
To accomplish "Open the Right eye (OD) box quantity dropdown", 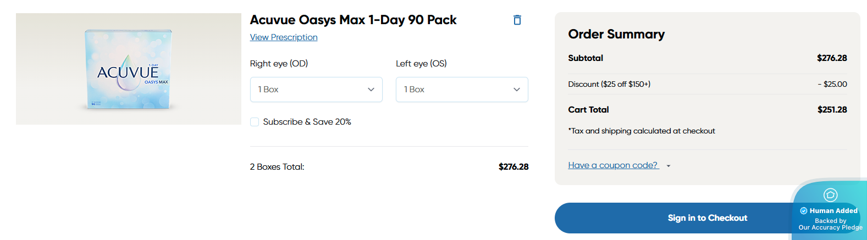I will [x=316, y=90].
